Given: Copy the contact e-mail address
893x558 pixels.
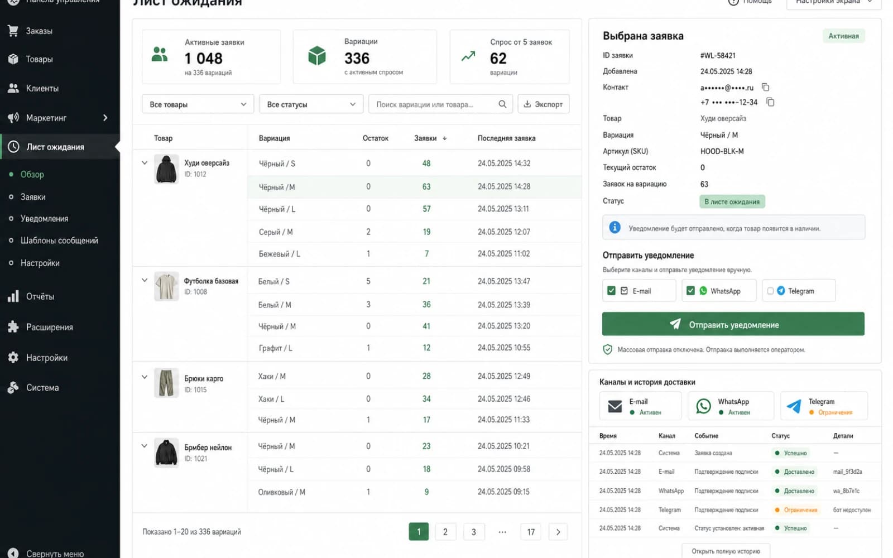Looking at the screenshot, I should tap(766, 87).
